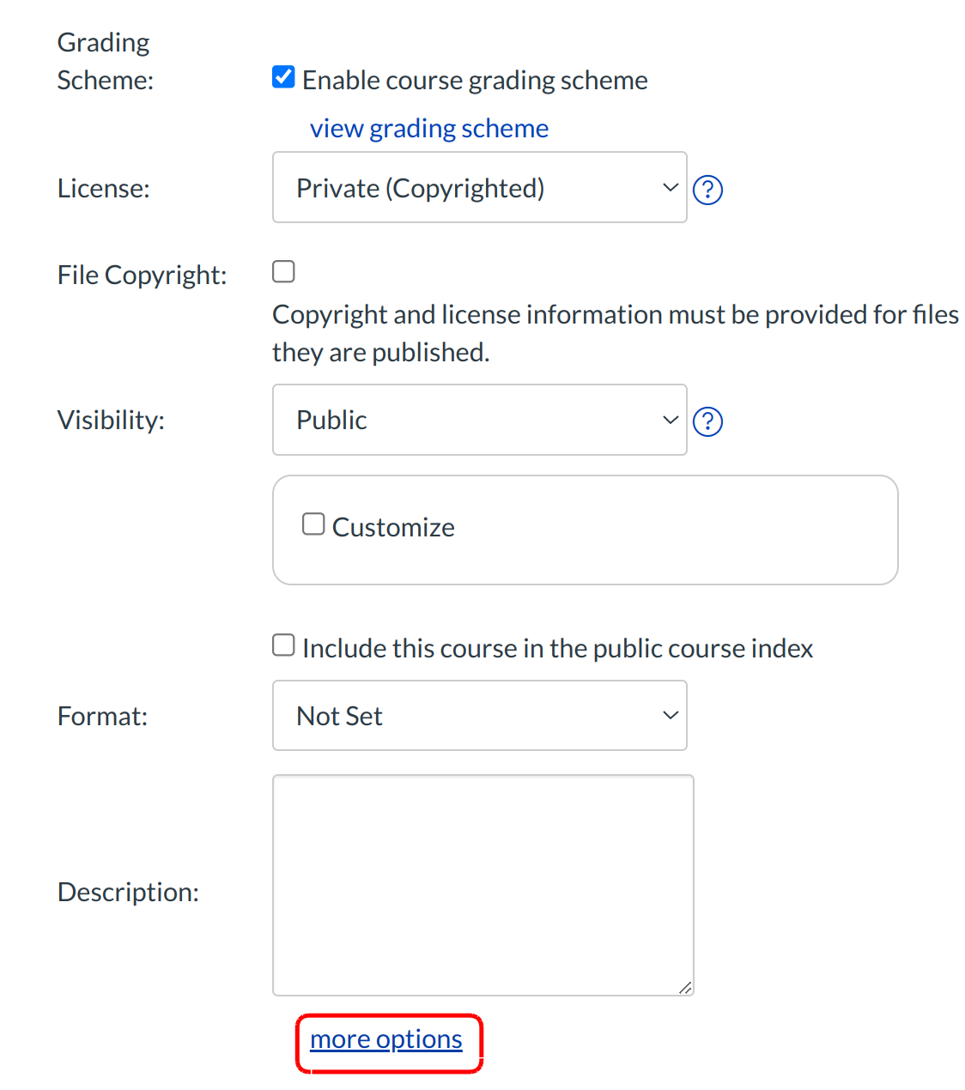Click the Description box resize handle
The width and height of the screenshot is (965, 1090).
685,988
